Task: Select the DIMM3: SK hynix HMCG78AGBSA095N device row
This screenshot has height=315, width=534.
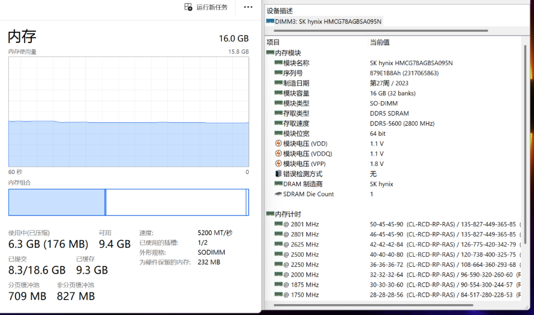Action: 324,21
